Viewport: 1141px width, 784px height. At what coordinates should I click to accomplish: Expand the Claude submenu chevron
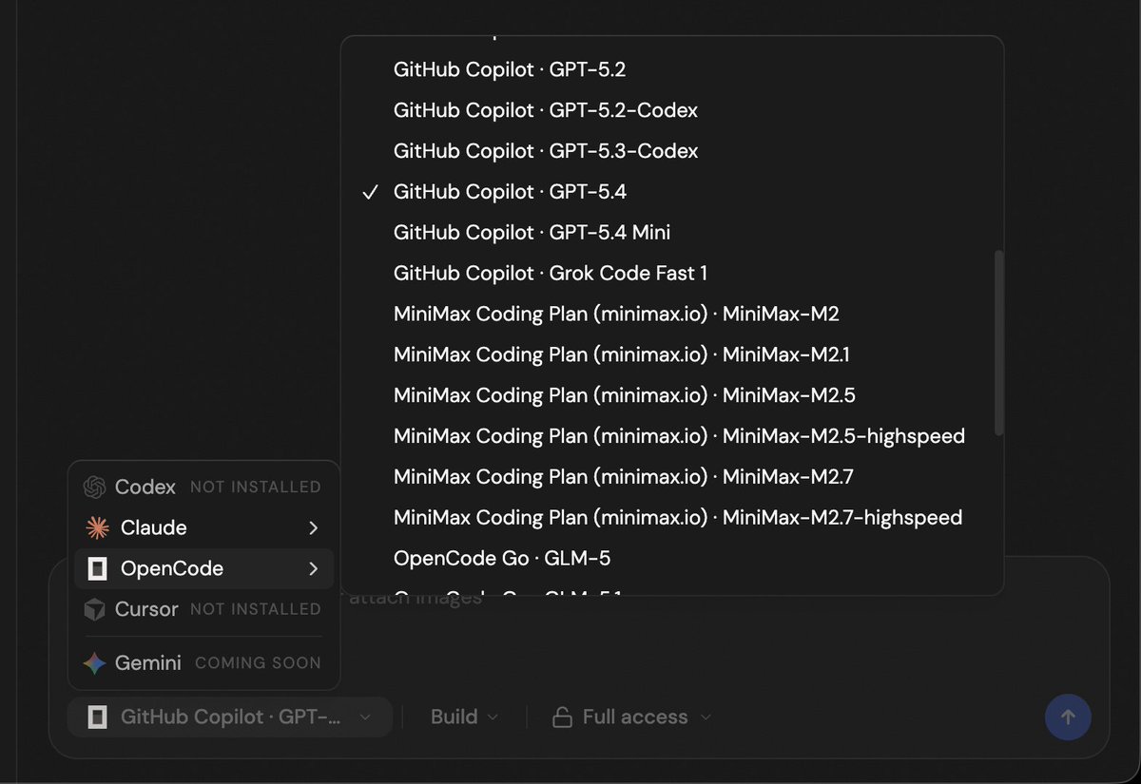coord(314,527)
